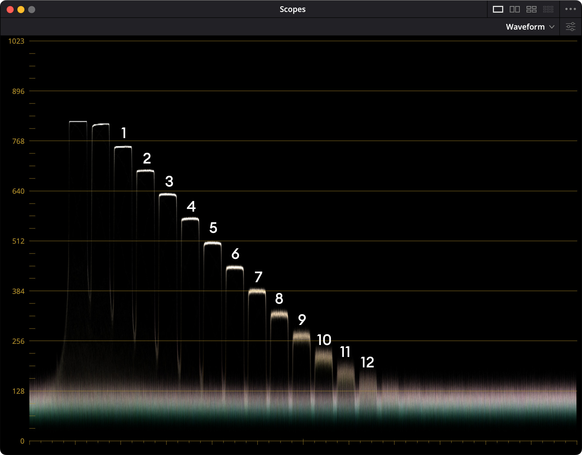
Task: Click the gray zoom window button
Action: pos(32,10)
